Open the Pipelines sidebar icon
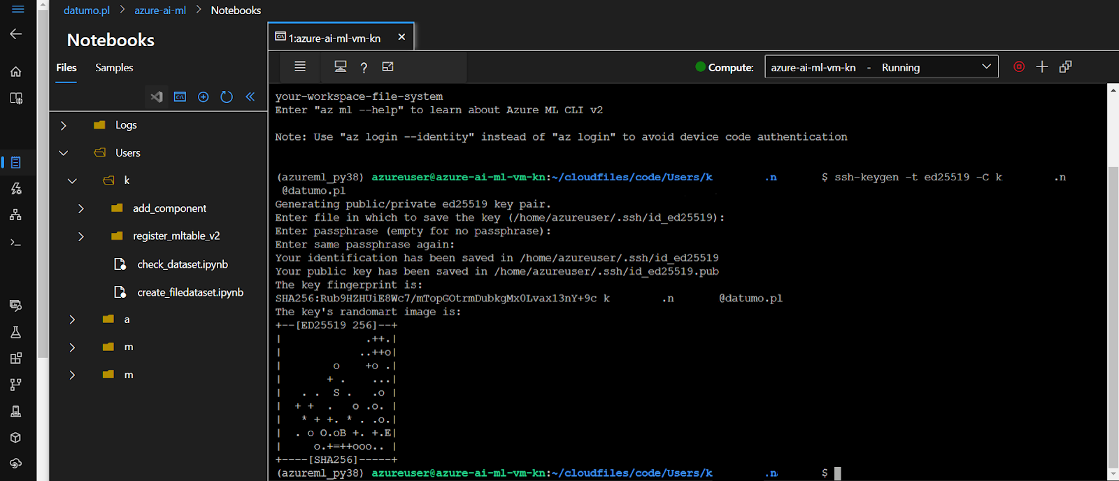This screenshot has width=1119, height=481. [15, 385]
